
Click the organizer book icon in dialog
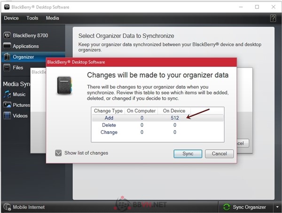point(64,86)
